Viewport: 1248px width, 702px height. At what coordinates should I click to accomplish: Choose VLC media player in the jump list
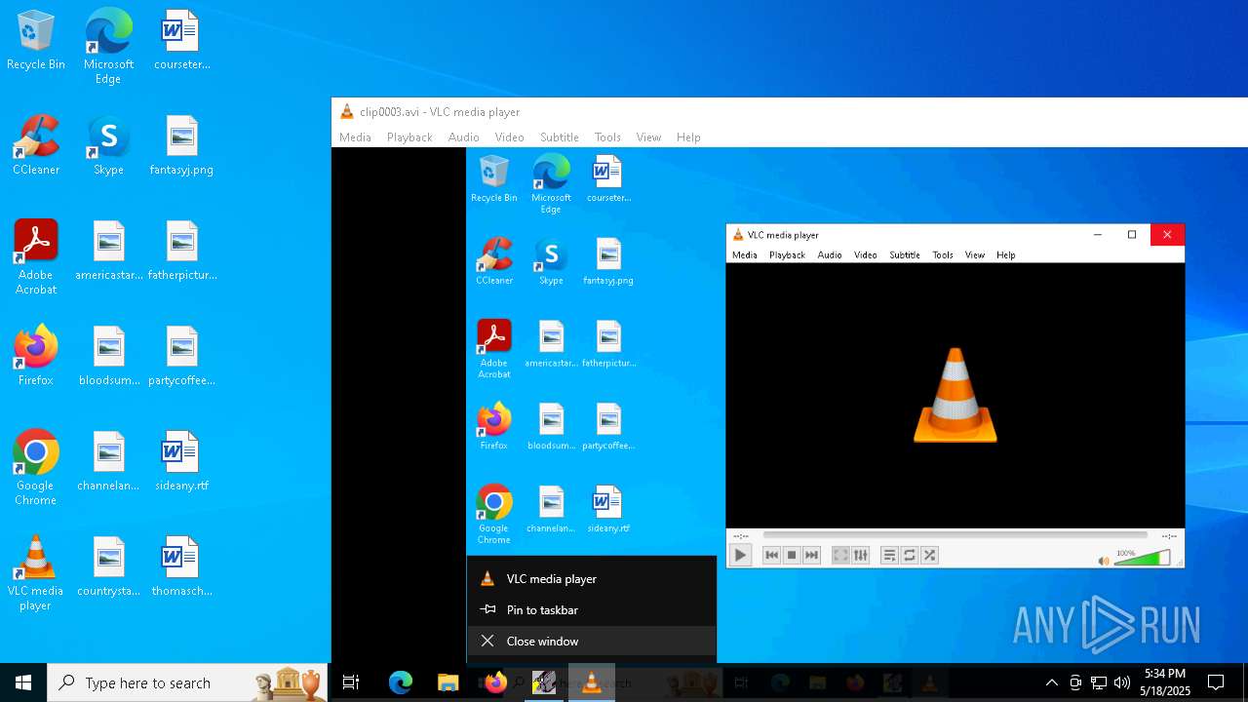592,579
